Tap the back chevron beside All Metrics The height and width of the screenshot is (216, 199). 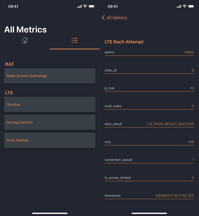pyautogui.click(x=103, y=18)
